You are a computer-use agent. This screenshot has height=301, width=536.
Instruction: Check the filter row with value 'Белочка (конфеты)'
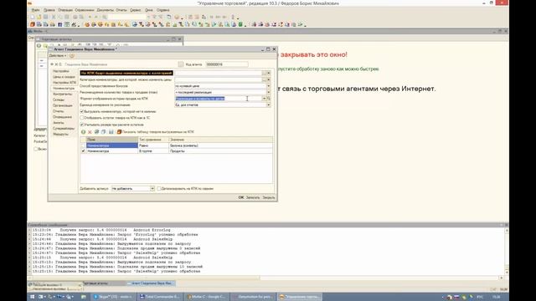83,145
